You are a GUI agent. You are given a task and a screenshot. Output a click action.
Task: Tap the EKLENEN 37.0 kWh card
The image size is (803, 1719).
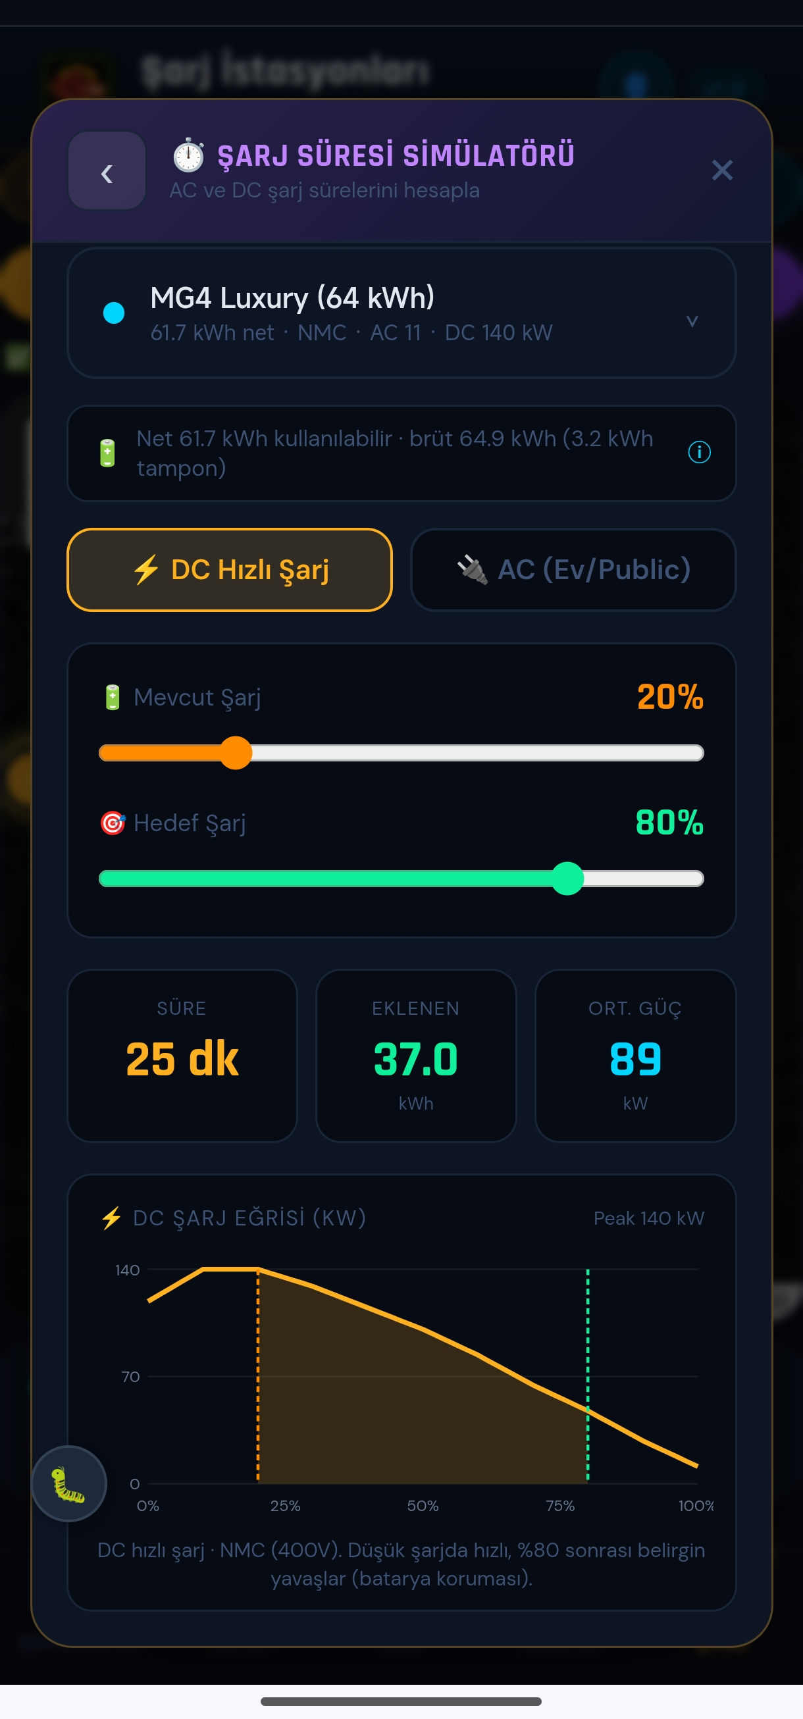[x=416, y=1056]
